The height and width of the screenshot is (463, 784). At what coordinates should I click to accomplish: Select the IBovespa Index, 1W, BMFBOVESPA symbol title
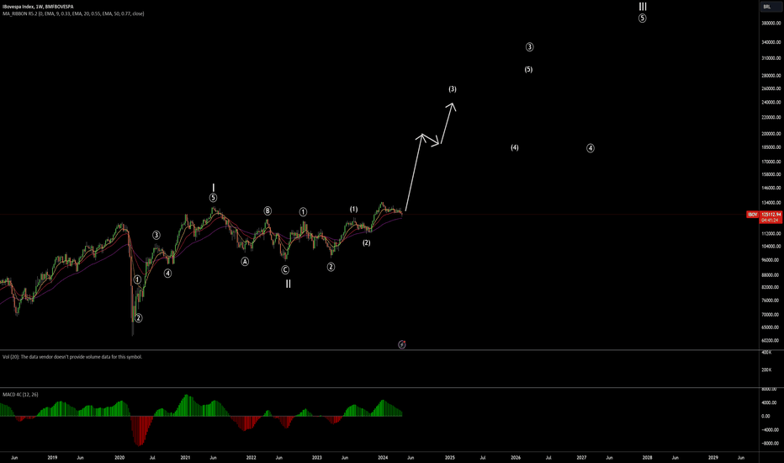38,7
